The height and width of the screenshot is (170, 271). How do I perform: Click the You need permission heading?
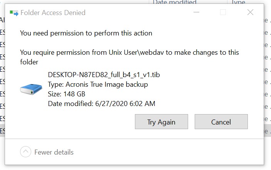click(x=86, y=33)
